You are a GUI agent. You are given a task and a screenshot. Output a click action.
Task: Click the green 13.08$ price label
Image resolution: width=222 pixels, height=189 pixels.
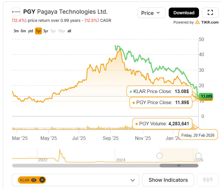tap(206, 96)
